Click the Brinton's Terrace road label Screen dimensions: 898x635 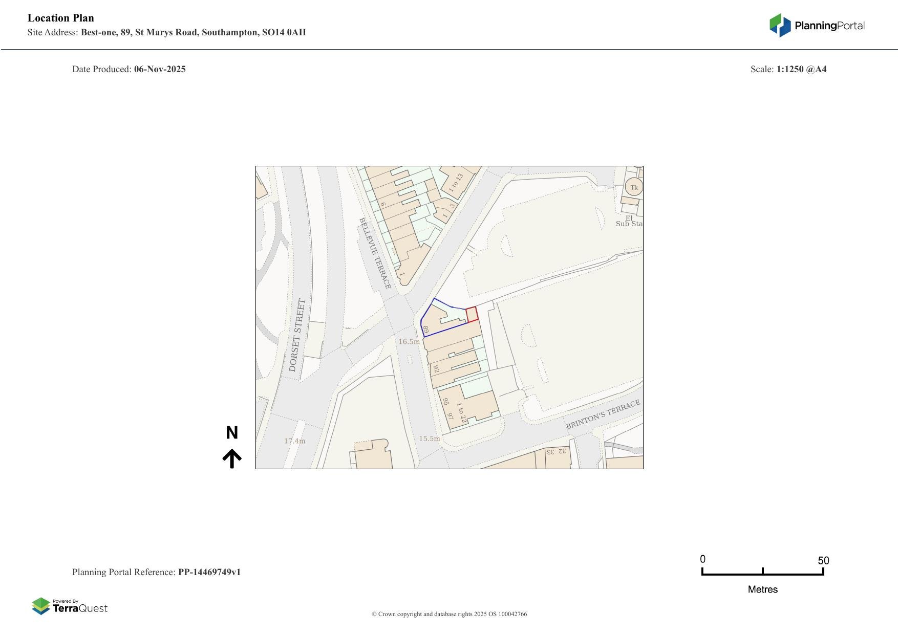[x=603, y=415]
